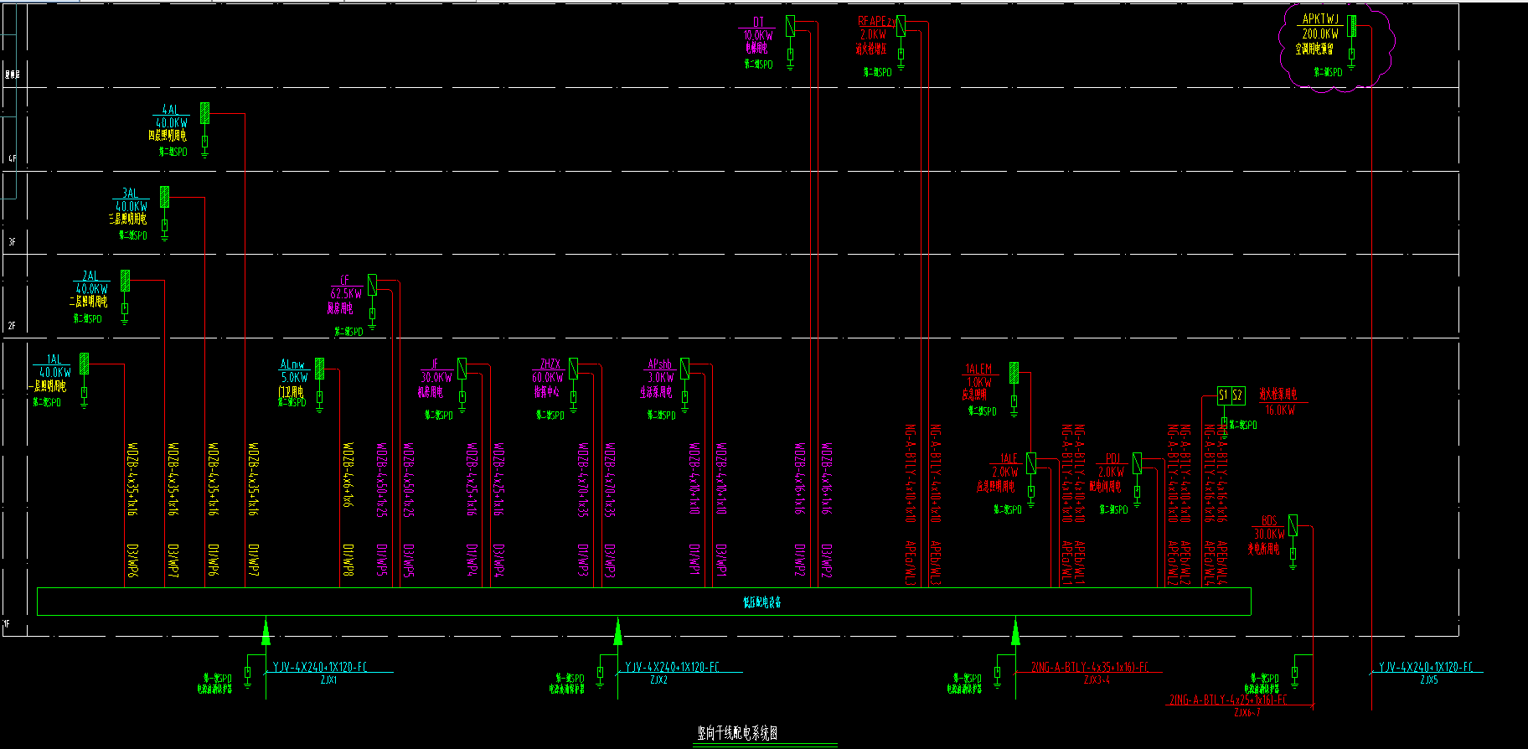This screenshot has height=749, width=1528.
Task: Click the ALmw 5.0KW load text
Action: tap(294, 378)
